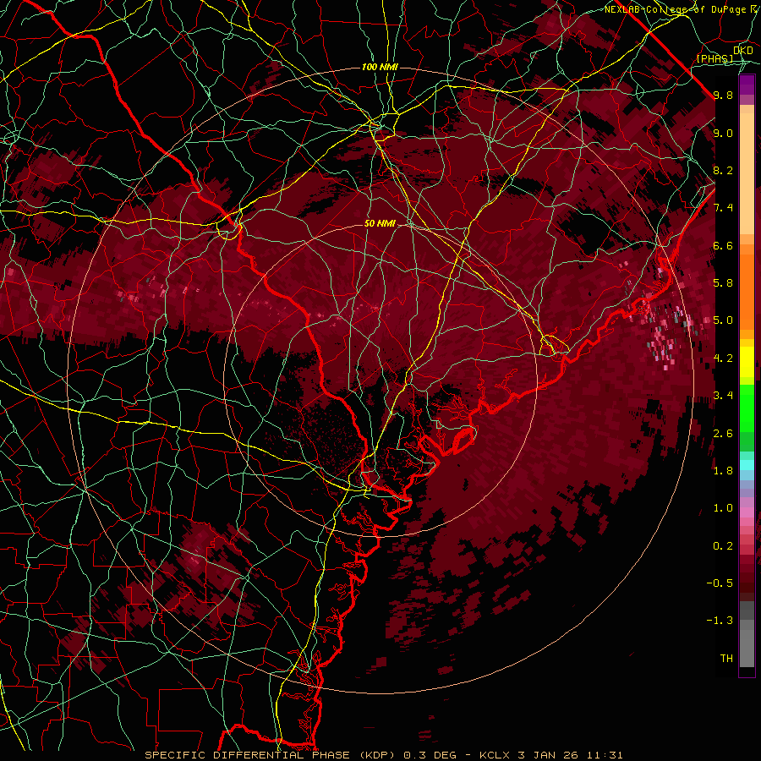761x761 pixels.
Task: Click the 1.8 scale value
Action: [x=723, y=470]
